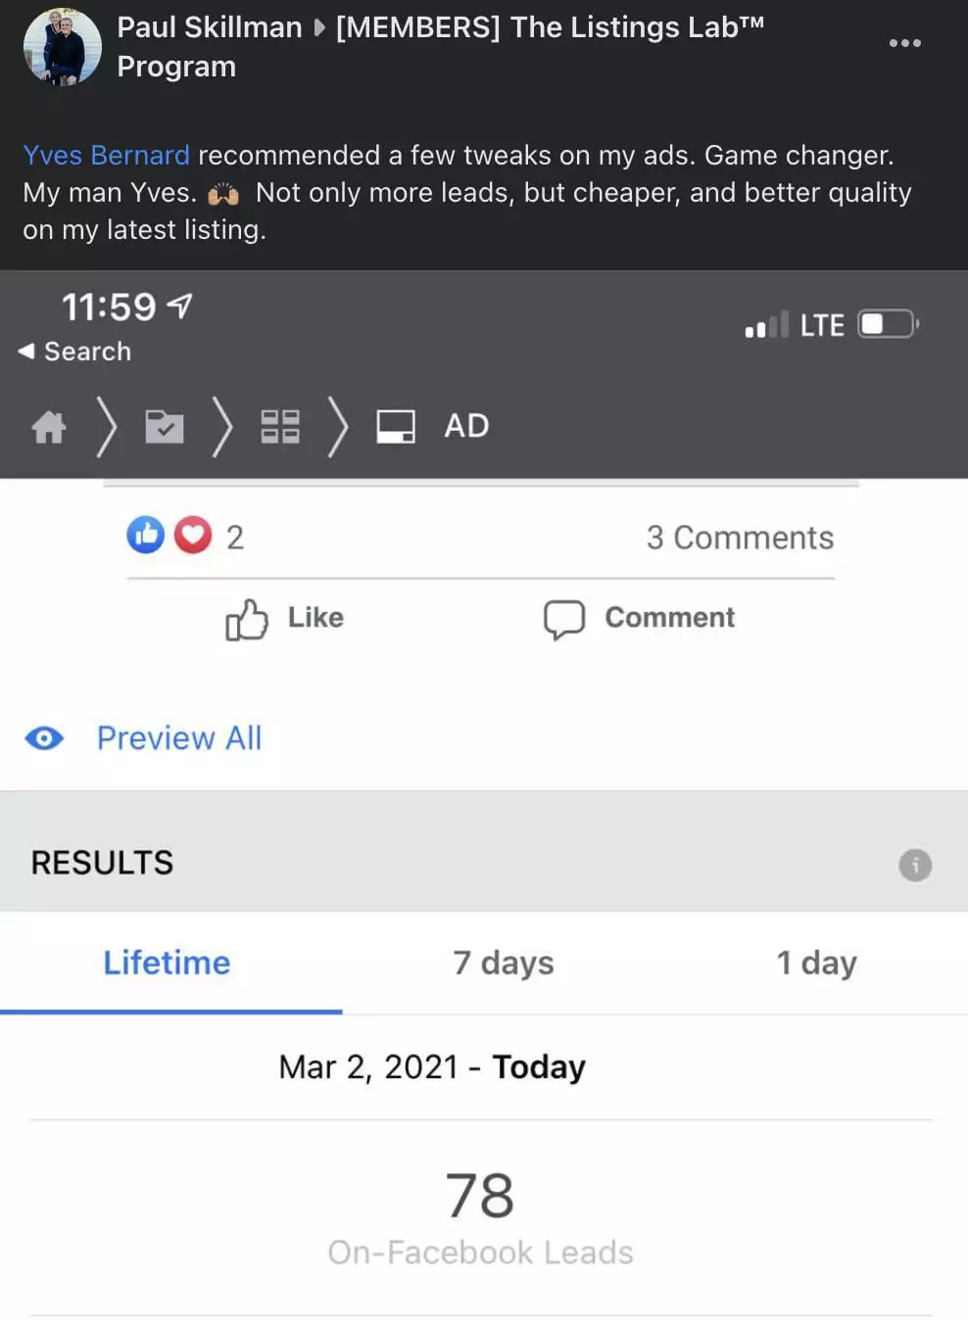Viewport: 968px width, 1320px height.
Task: Switch to the 1 day tab
Action: [x=816, y=964]
